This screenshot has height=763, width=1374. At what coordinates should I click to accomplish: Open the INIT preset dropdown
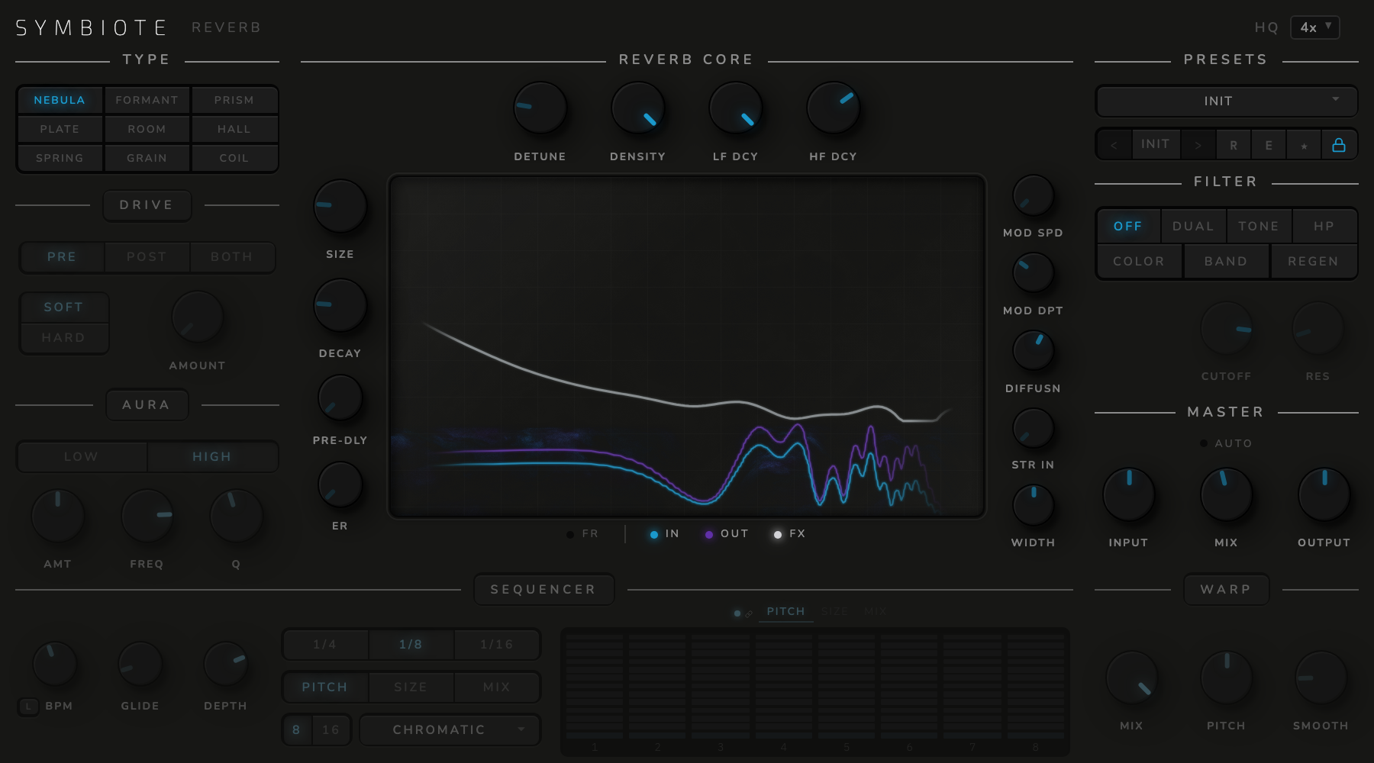click(x=1226, y=101)
